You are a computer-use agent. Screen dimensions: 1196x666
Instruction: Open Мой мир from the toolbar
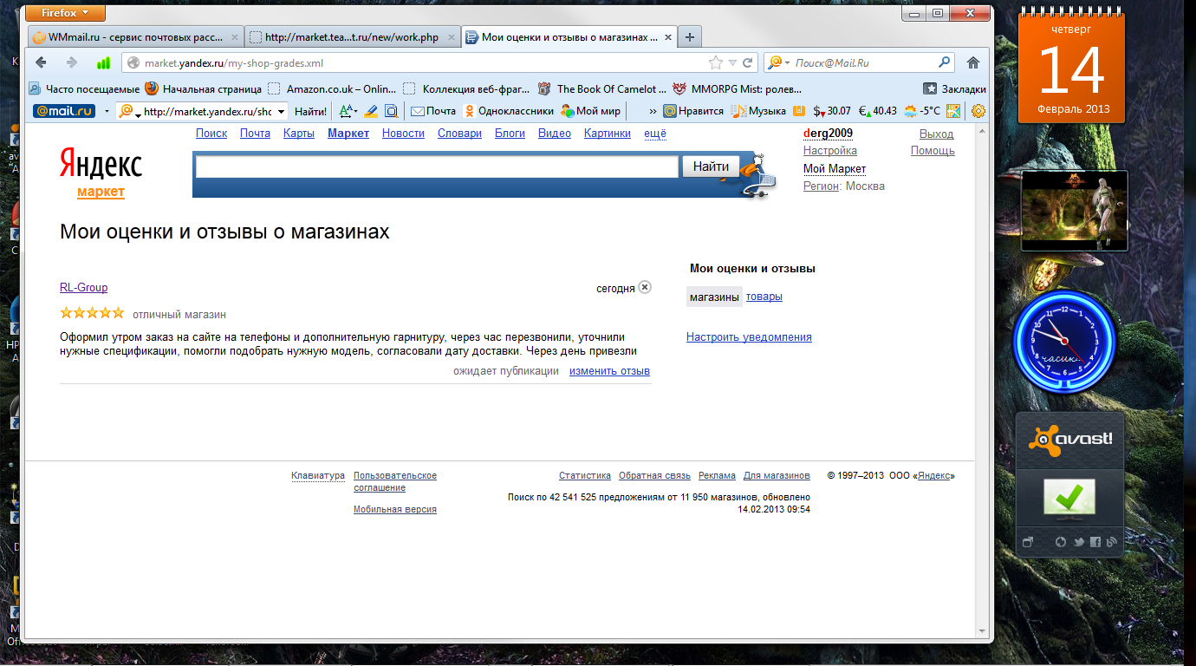tap(591, 111)
